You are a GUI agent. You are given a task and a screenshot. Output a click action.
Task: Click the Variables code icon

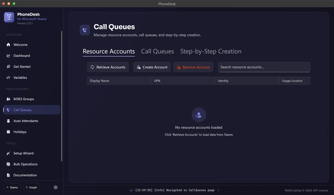(8, 77)
